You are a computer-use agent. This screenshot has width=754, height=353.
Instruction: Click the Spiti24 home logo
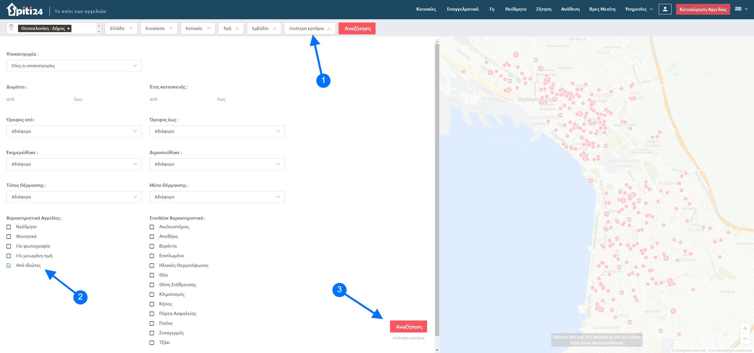25,10
